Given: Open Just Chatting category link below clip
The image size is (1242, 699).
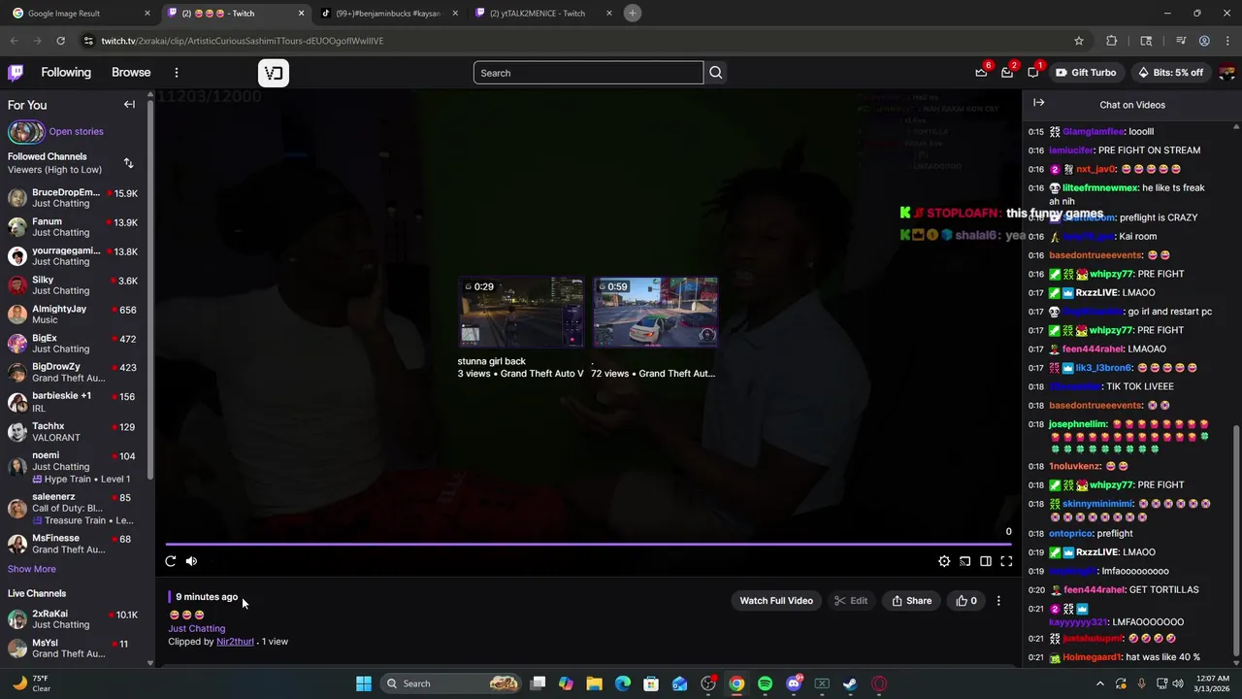Looking at the screenshot, I should pyautogui.click(x=197, y=629).
